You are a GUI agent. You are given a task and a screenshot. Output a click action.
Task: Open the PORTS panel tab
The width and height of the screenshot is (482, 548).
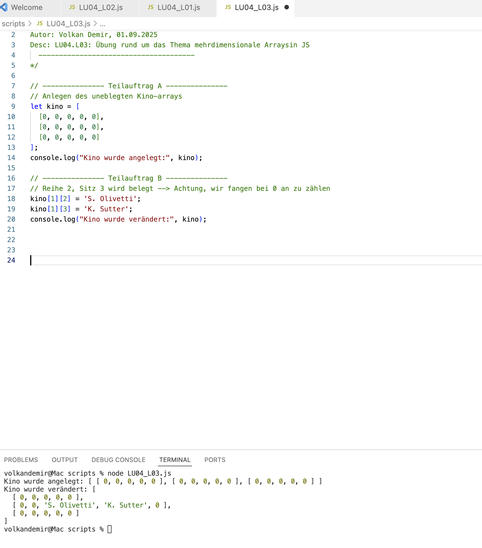[x=215, y=460]
